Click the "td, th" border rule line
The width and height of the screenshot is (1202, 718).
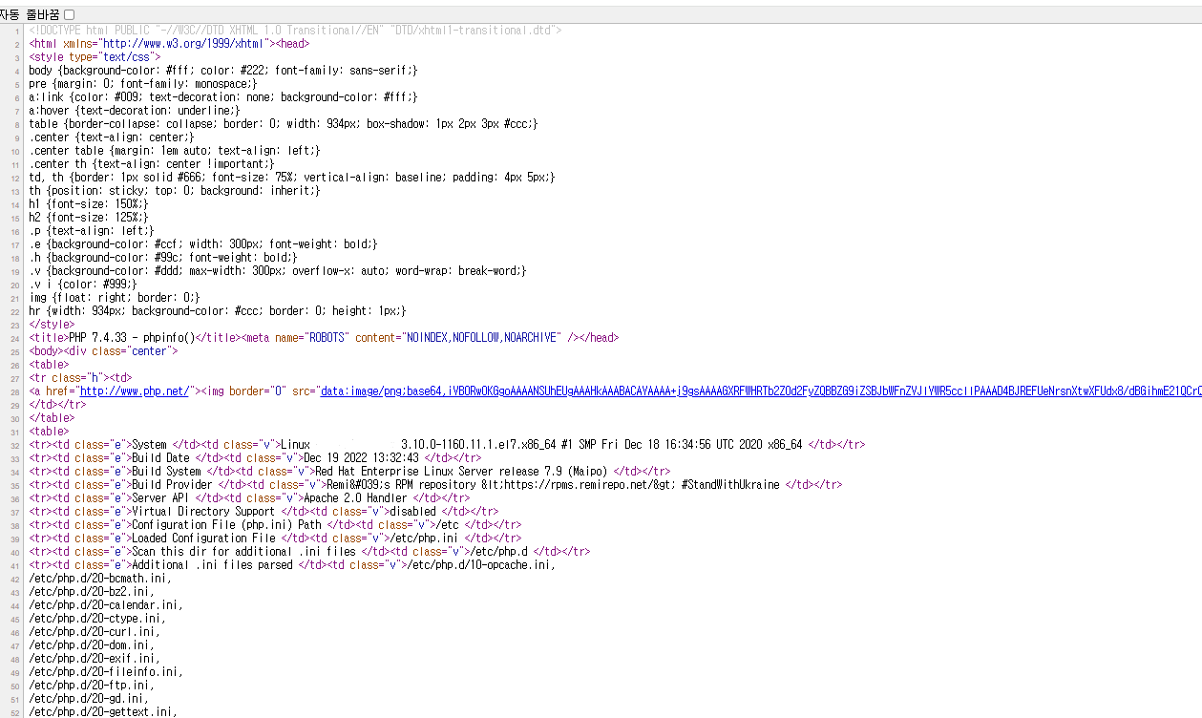click(292, 178)
